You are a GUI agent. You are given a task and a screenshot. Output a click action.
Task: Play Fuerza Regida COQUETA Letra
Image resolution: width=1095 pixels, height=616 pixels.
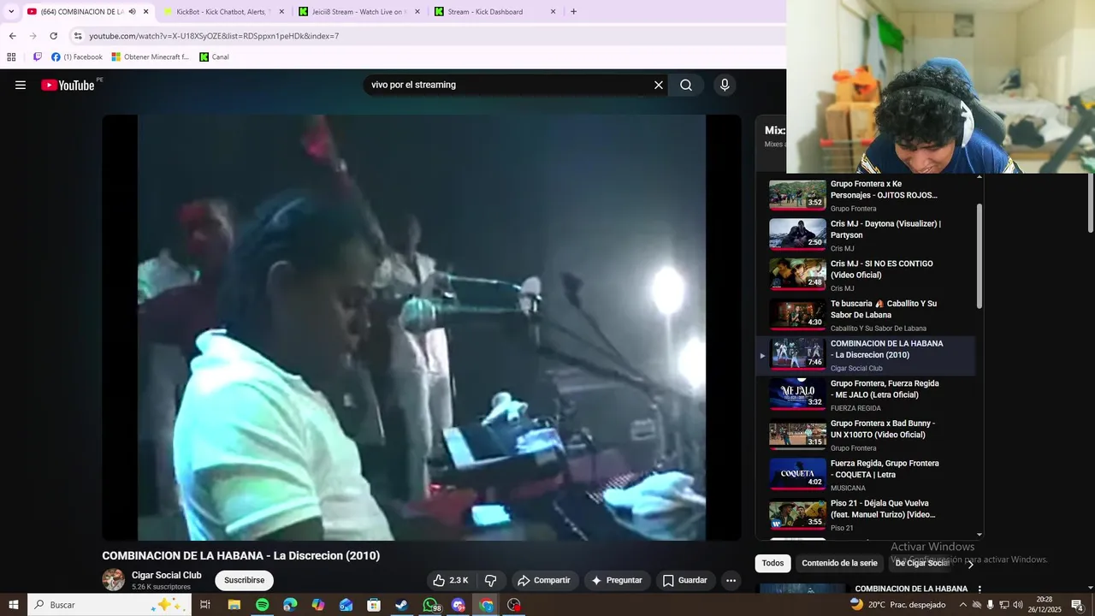coord(866,475)
